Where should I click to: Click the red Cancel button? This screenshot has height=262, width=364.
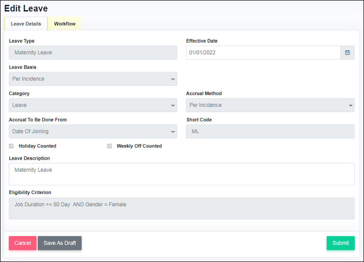(x=22, y=243)
